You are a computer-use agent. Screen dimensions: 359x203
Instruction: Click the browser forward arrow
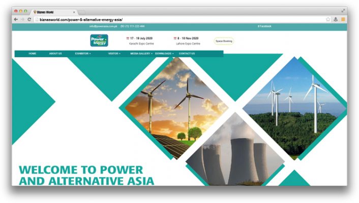[22, 19]
